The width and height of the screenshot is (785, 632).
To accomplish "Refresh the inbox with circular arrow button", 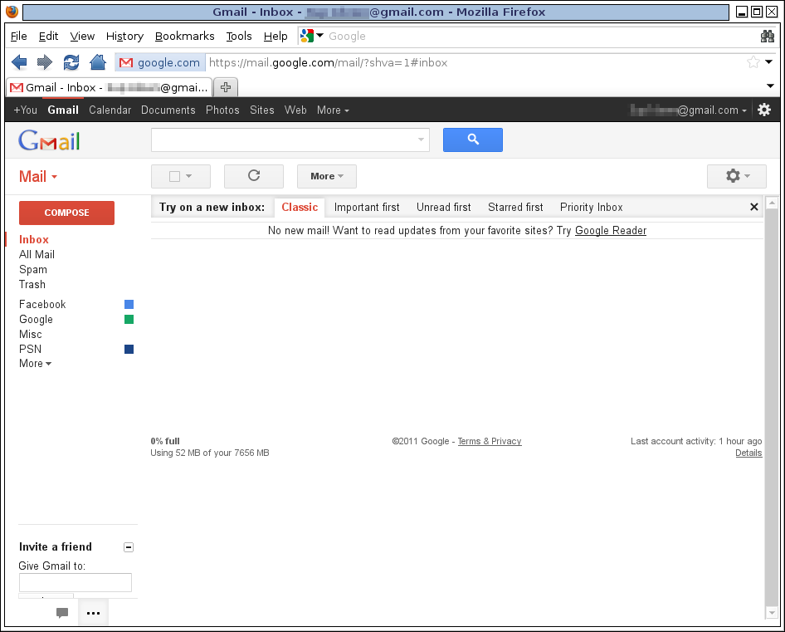I will pyautogui.click(x=254, y=176).
